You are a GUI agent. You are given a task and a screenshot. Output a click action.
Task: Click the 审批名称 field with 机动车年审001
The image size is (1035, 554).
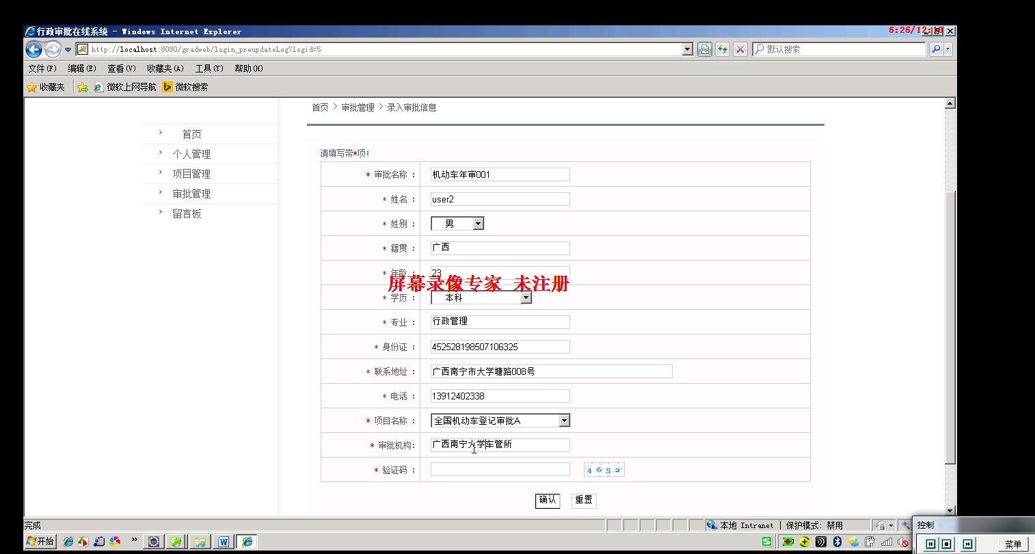click(x=500, y=174)
